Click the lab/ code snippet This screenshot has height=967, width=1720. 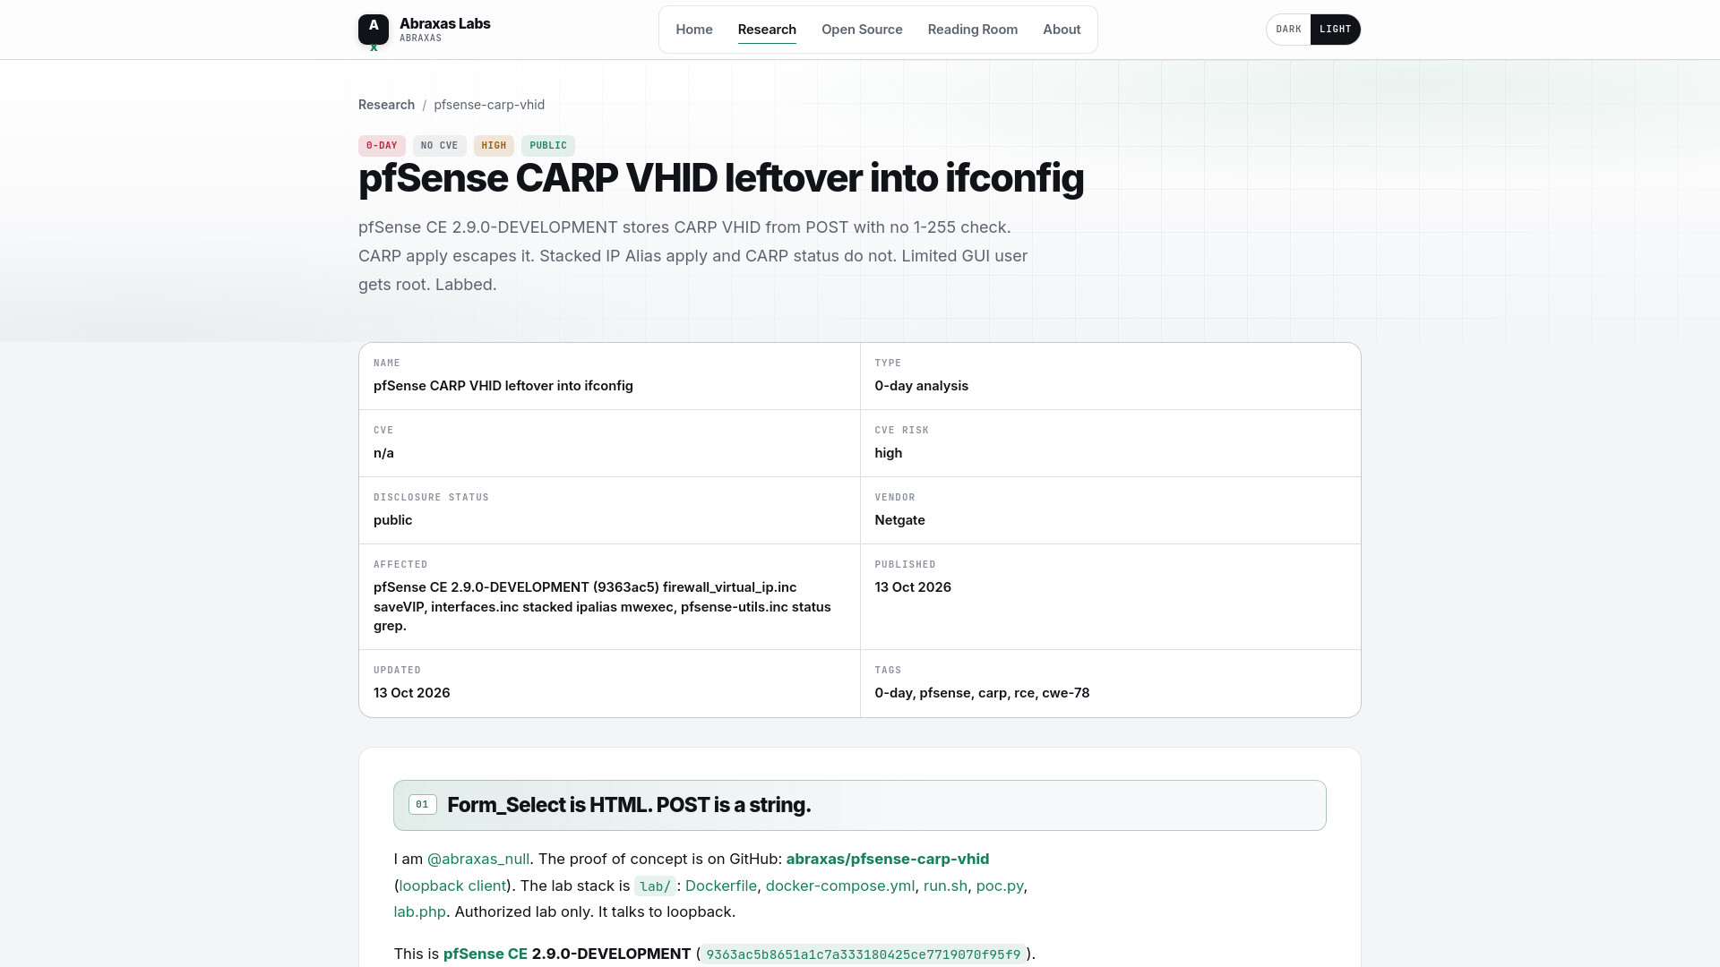(655, 886)
